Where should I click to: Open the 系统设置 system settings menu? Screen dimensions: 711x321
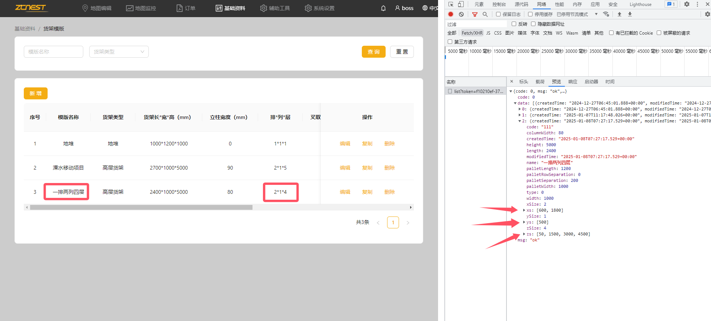tap(319, 8)
